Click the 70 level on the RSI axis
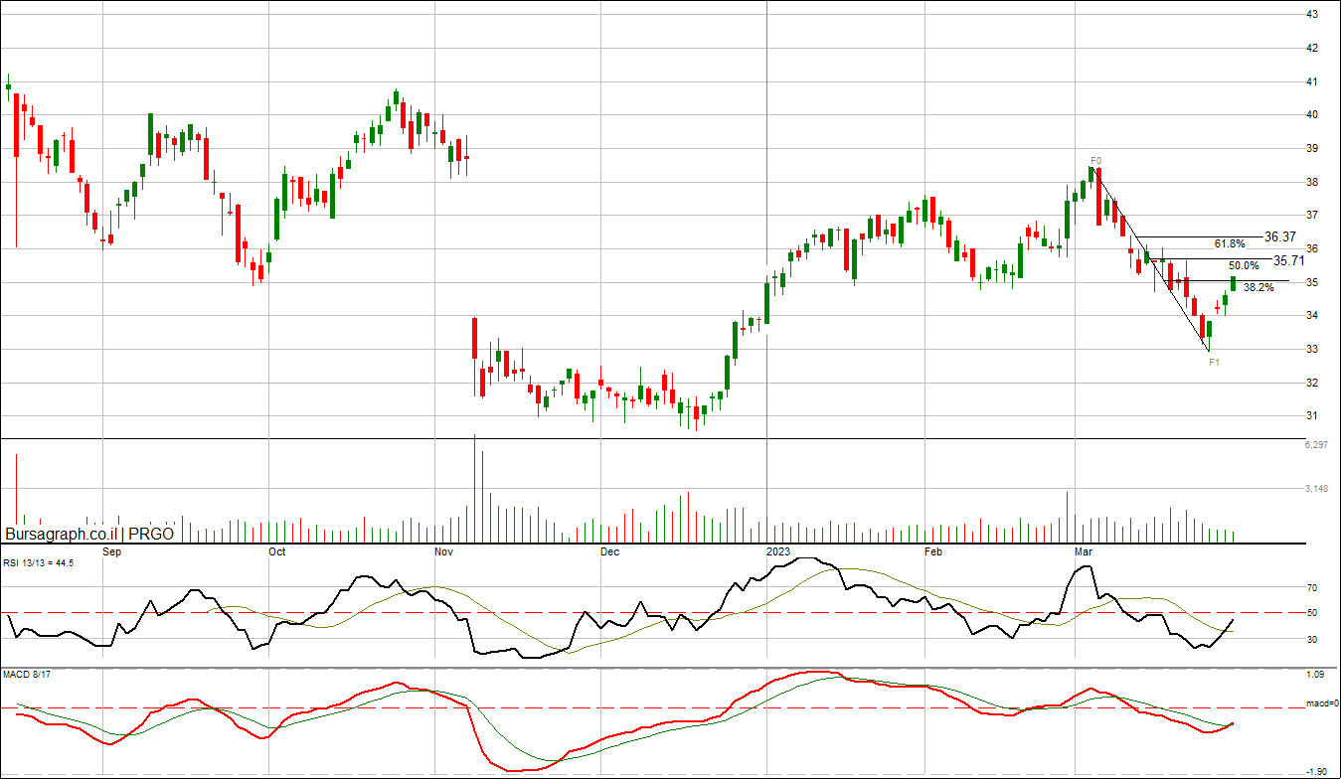The image size is (1341, 779). click(1311, 588)
